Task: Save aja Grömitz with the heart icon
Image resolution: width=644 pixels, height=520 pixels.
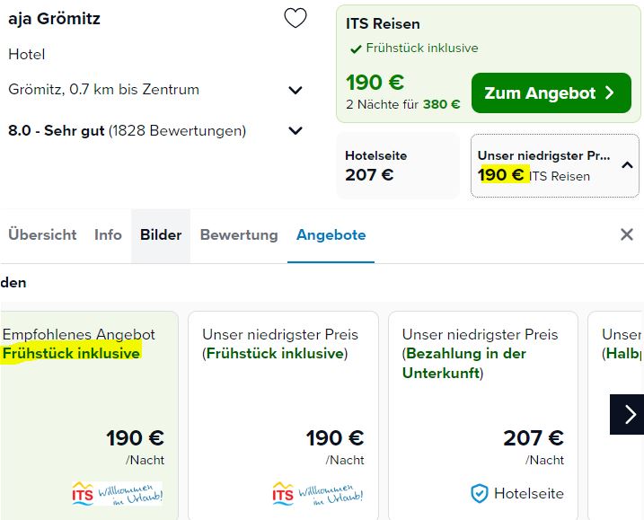Action: (x=296, y=19)
